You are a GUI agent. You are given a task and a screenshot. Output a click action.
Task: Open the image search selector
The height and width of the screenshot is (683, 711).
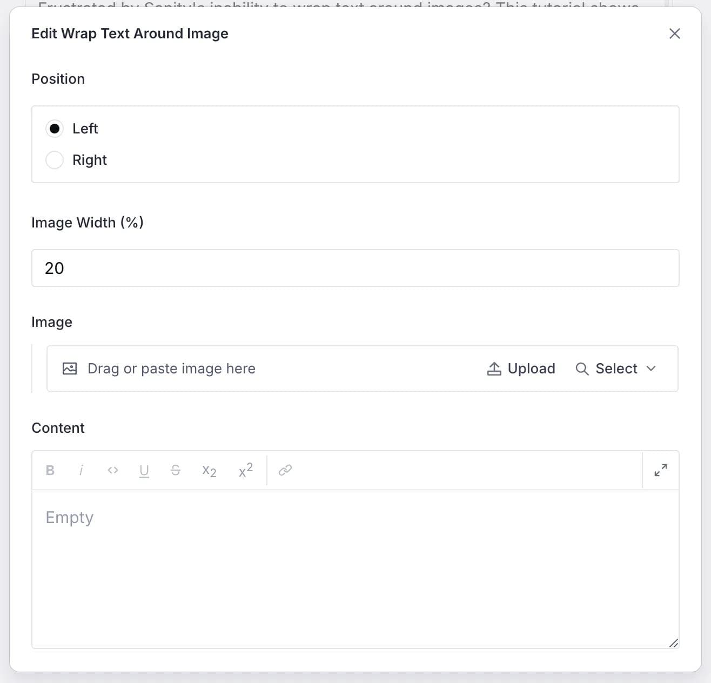[582, 369]
